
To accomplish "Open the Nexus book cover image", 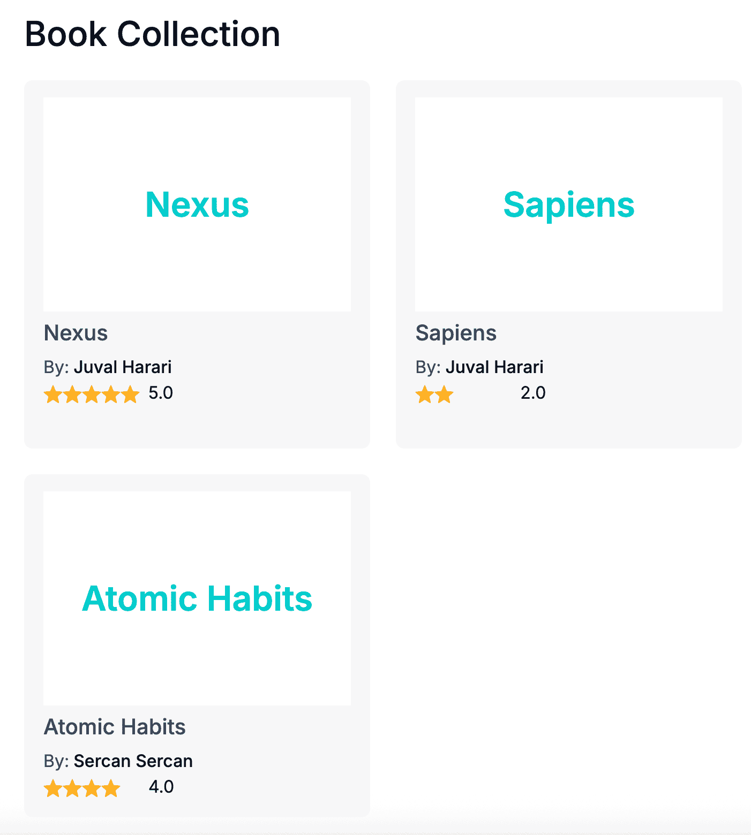I will tap(197, 204).
